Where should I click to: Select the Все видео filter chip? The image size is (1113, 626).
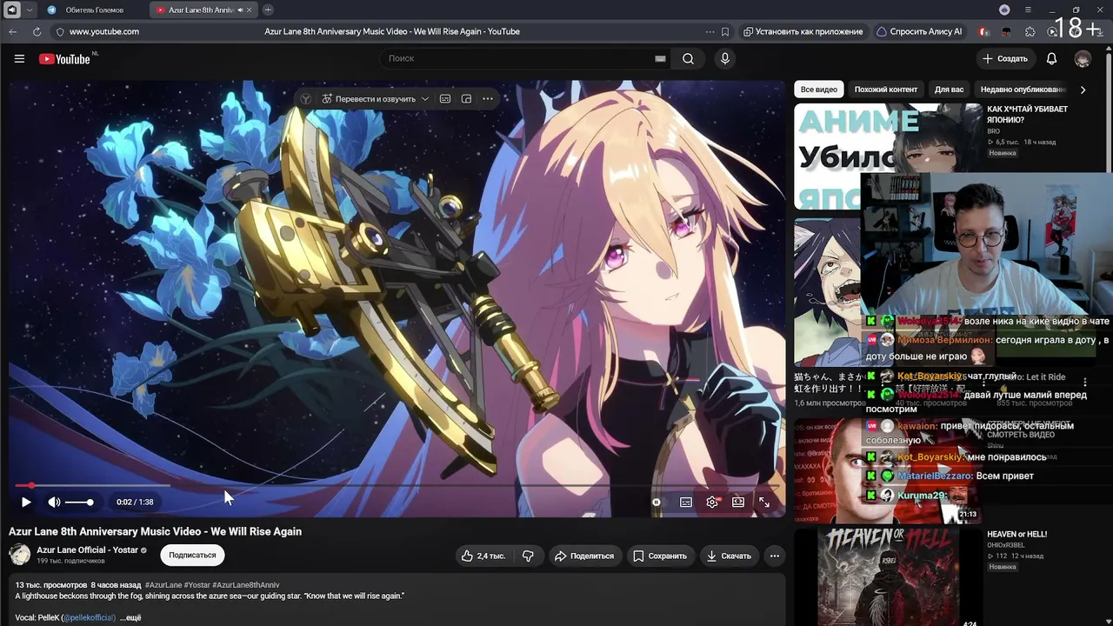coord(819,90)
